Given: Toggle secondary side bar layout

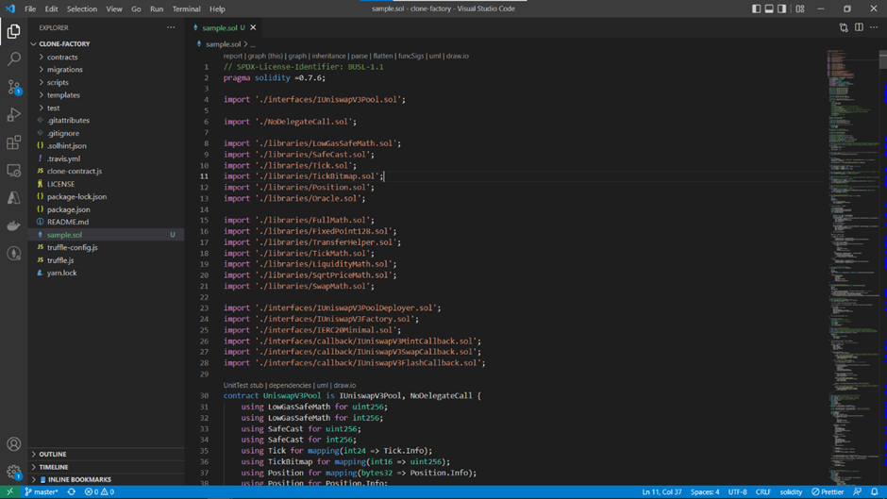Looking at the screenshot, I should click(x=781, y=8).
